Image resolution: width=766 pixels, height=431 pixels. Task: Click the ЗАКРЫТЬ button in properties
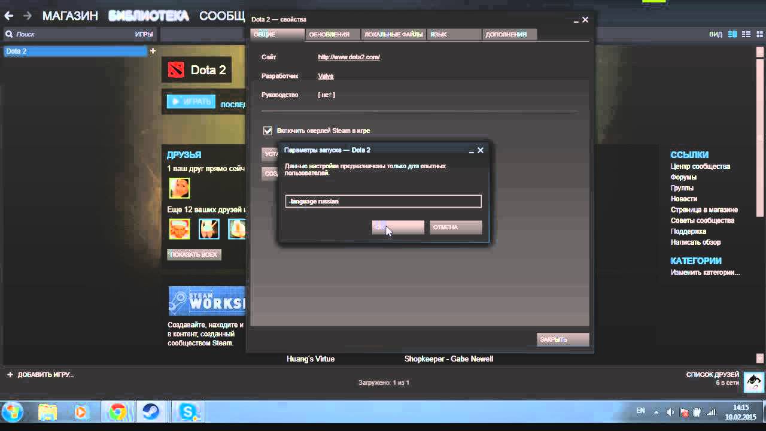tap(563, 339)
